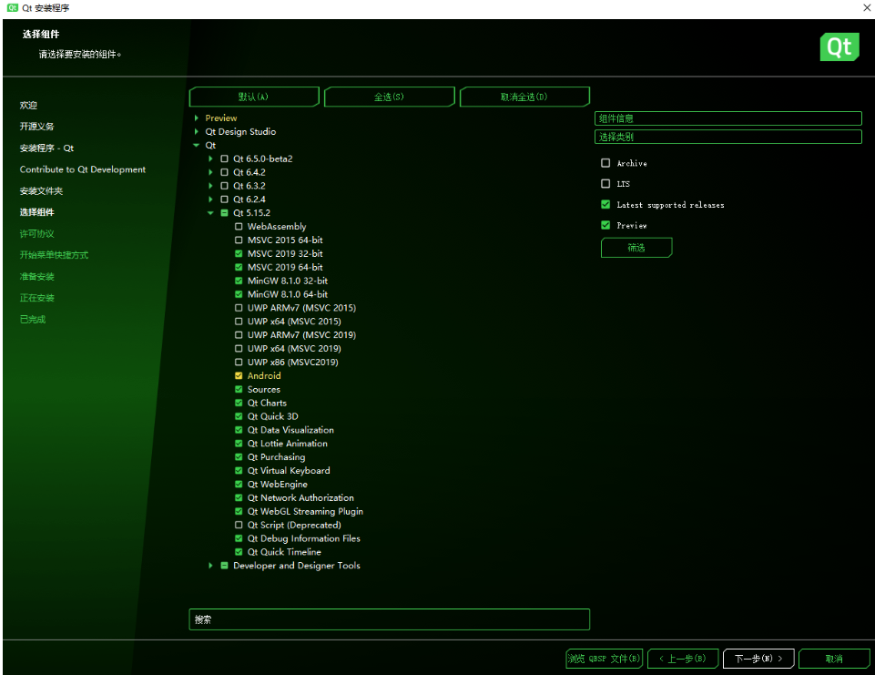Expand the Qt Design Studio node
Image resolution: width=875 pixels, height=675 pixels.
point(197,132)
